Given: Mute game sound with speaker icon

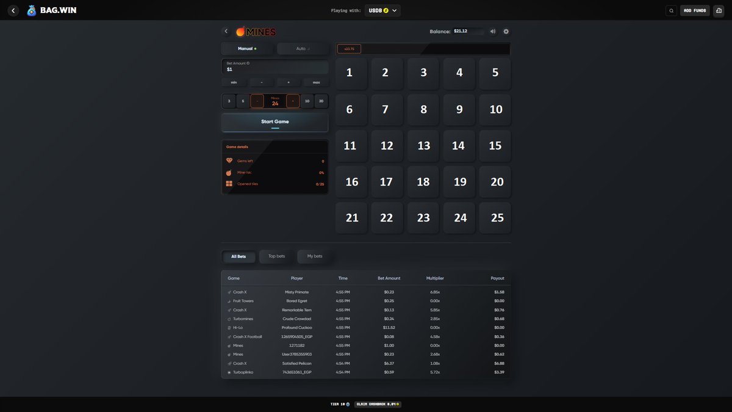Looking at the screenshot, I should click(493, 31).
